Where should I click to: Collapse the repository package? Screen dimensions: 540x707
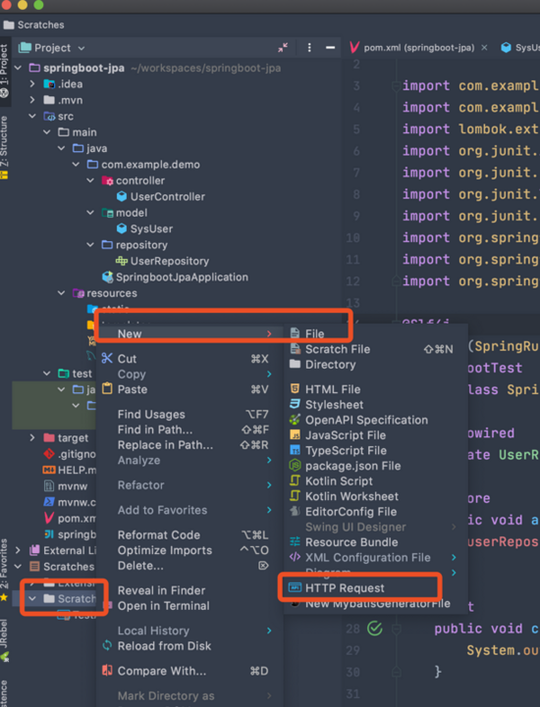click(x=90, y=245)
